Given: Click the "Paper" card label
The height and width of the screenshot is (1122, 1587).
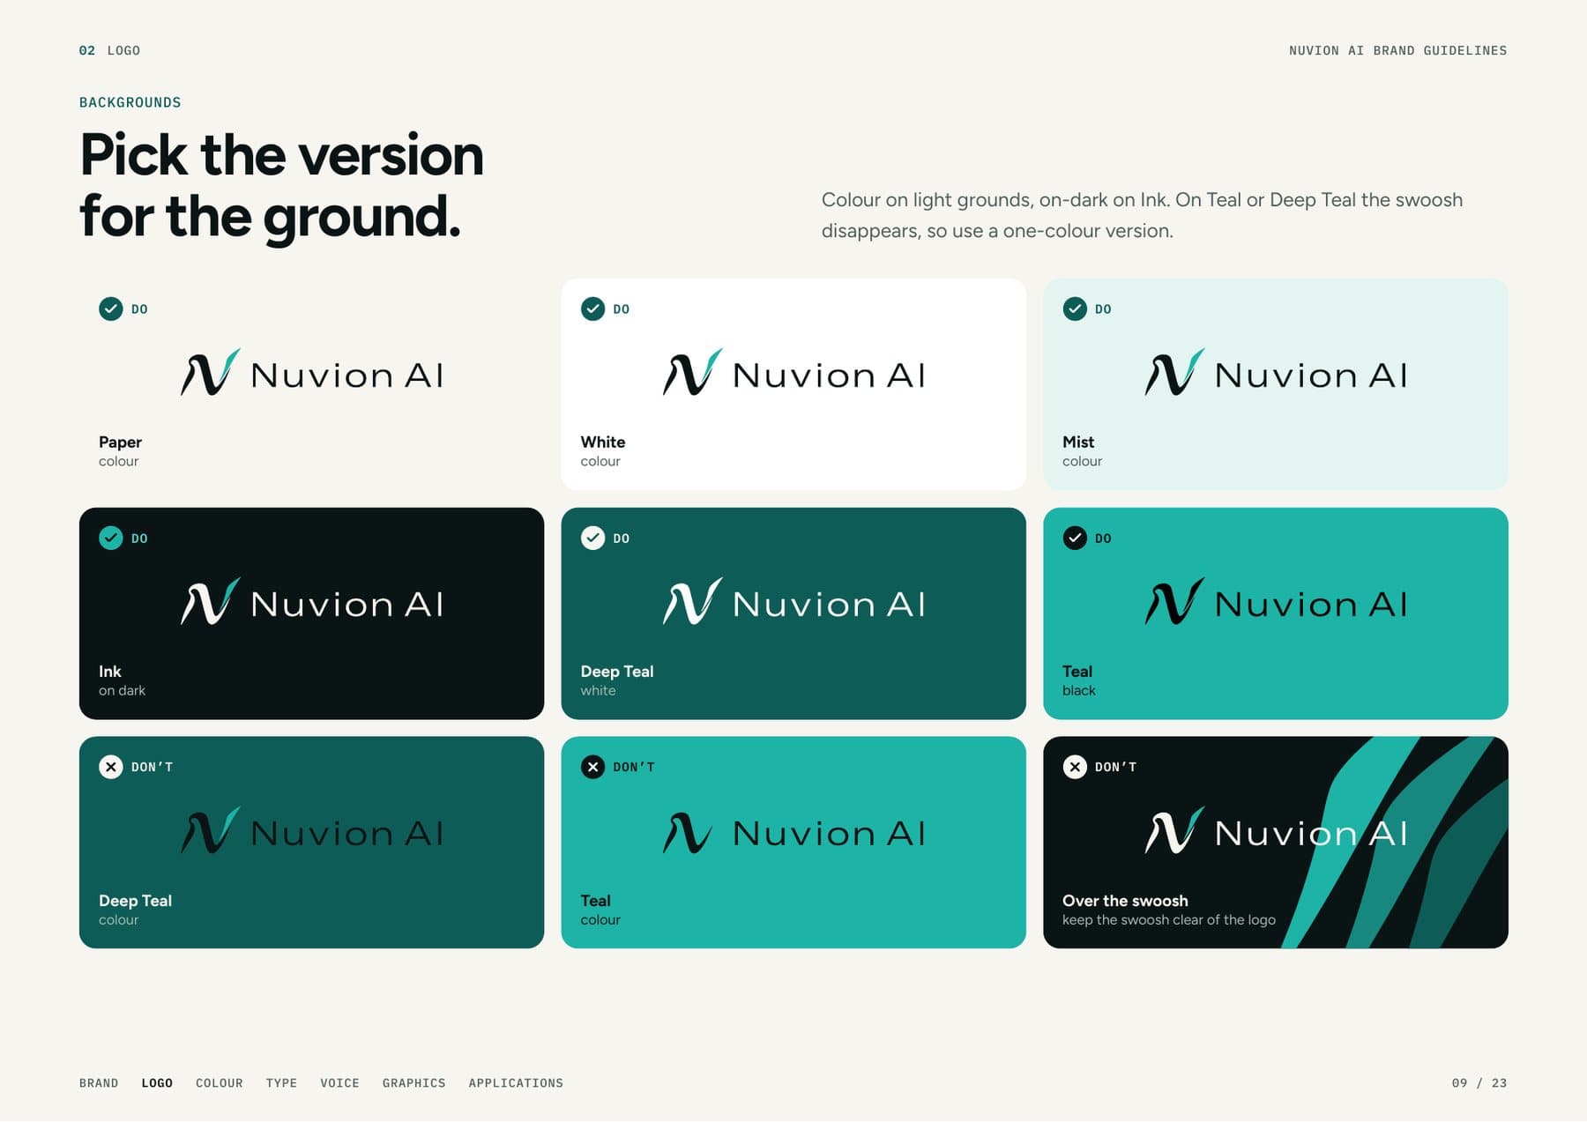Looking at the screenshot, I should click(x=120, y=442).
